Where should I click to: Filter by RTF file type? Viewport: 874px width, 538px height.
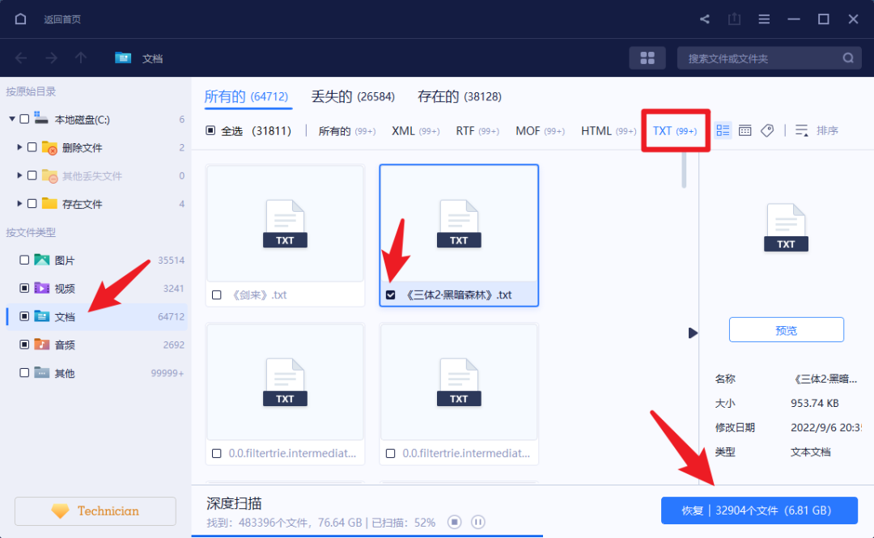477,130
